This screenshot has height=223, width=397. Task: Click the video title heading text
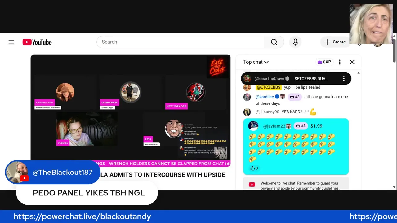163,175
